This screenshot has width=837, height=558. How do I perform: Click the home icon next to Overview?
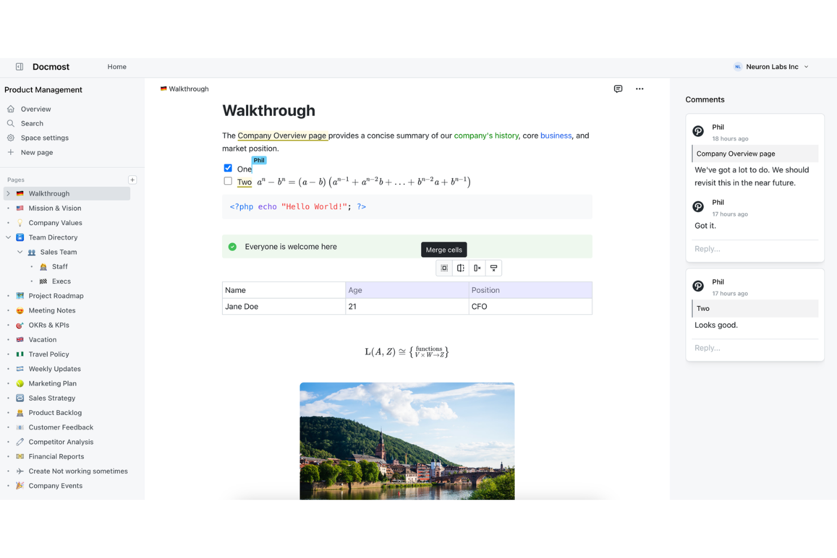[x=11, y=109]
